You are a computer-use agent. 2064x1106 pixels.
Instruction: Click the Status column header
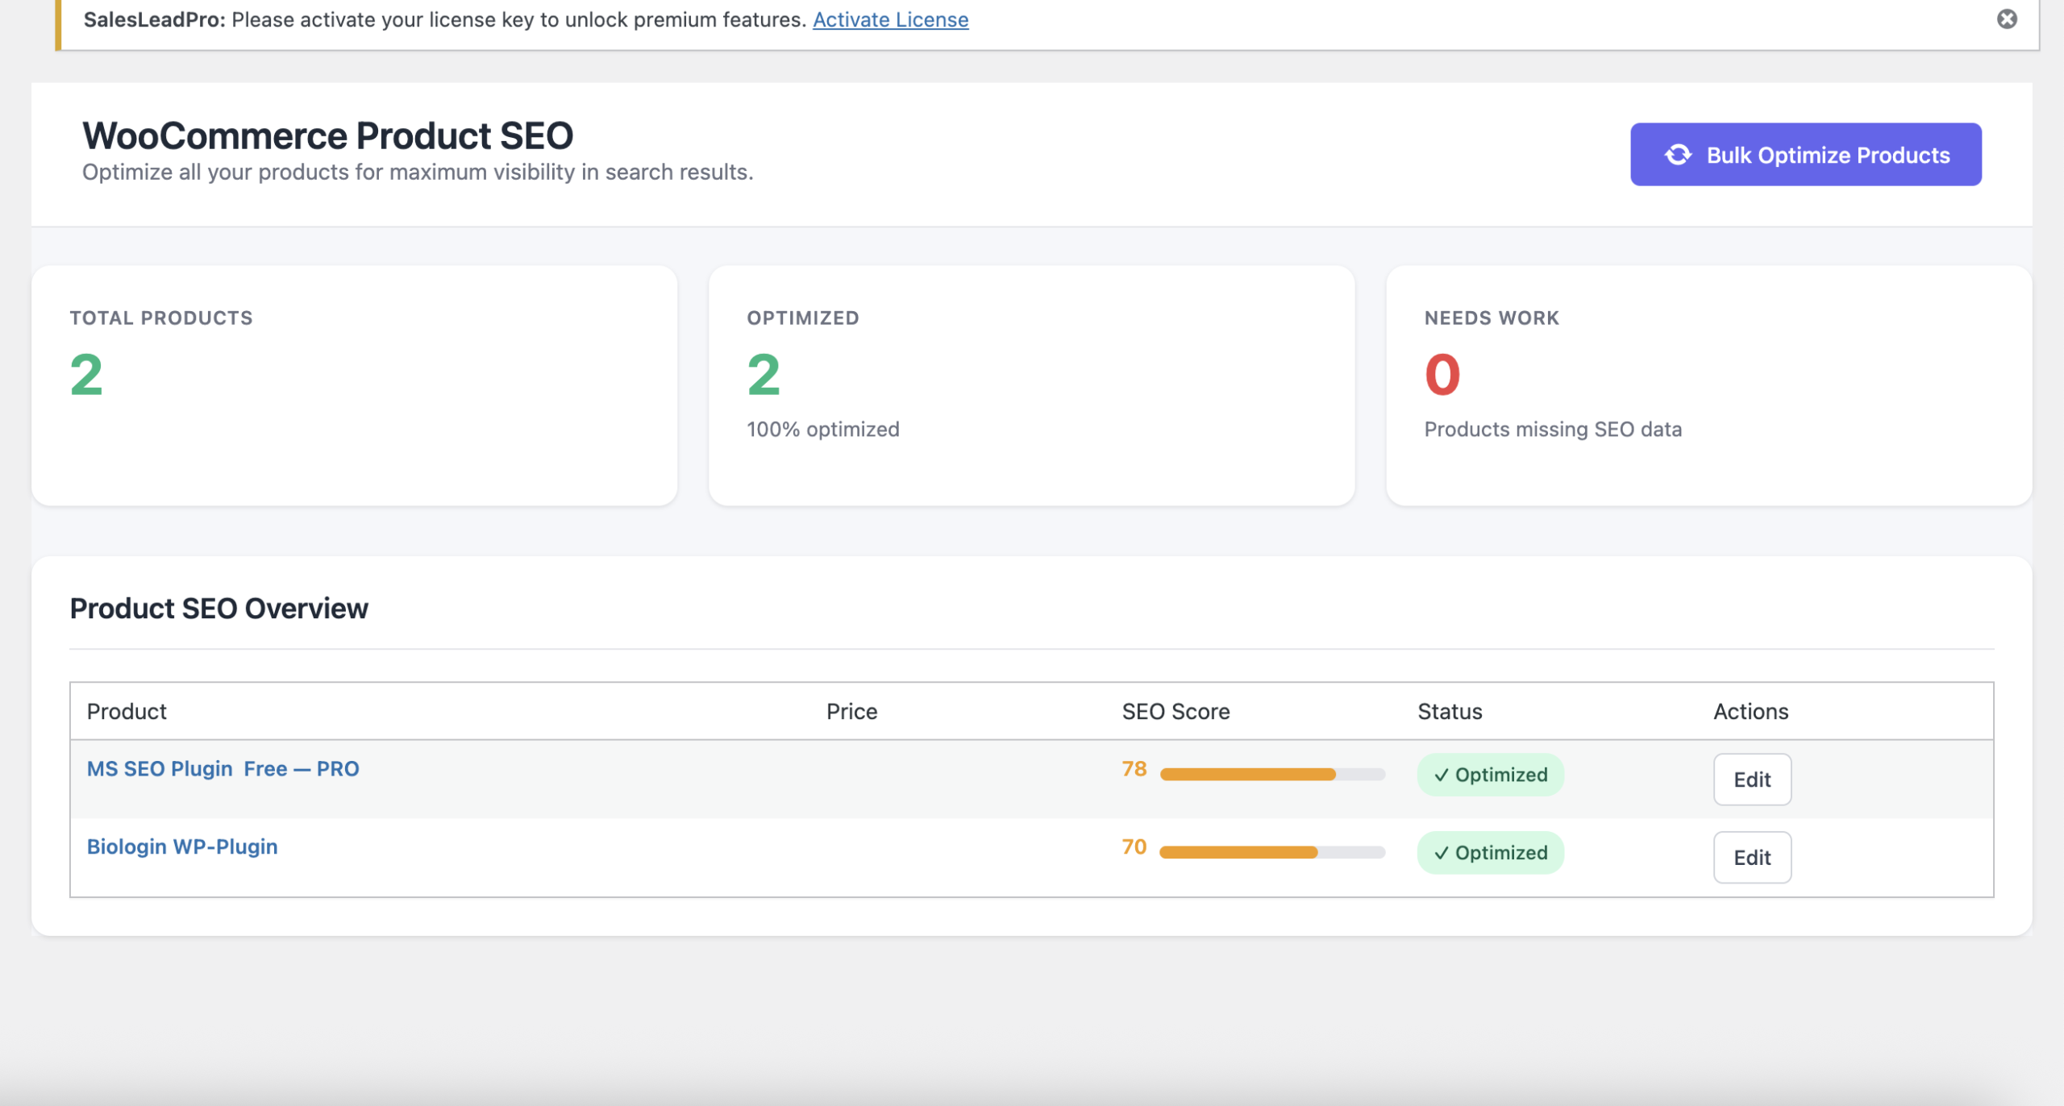pos(1450,712)
